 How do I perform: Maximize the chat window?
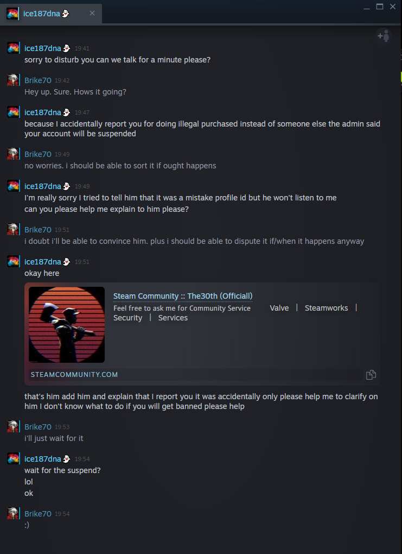[380, 7]
